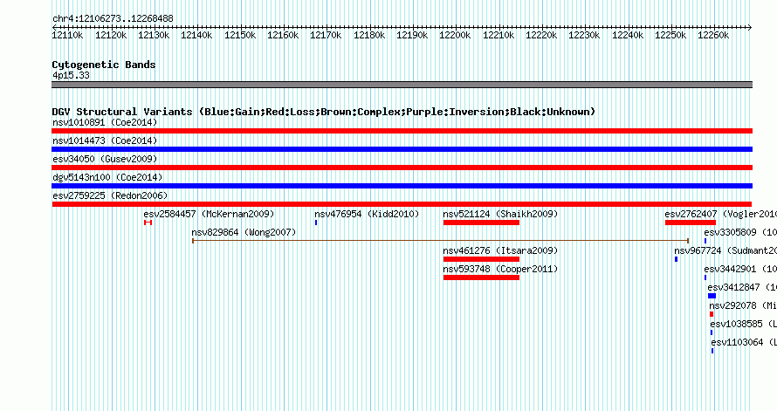Open the nsv967724 variant label

[x=725, y=250]
